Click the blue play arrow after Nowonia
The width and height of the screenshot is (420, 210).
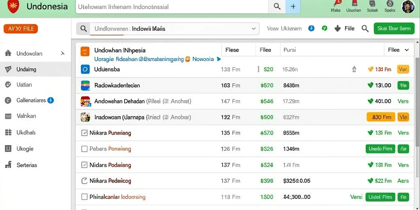click(219, 59)
